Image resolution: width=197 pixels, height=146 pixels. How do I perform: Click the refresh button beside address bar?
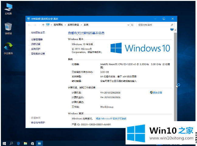click(133, 25)
